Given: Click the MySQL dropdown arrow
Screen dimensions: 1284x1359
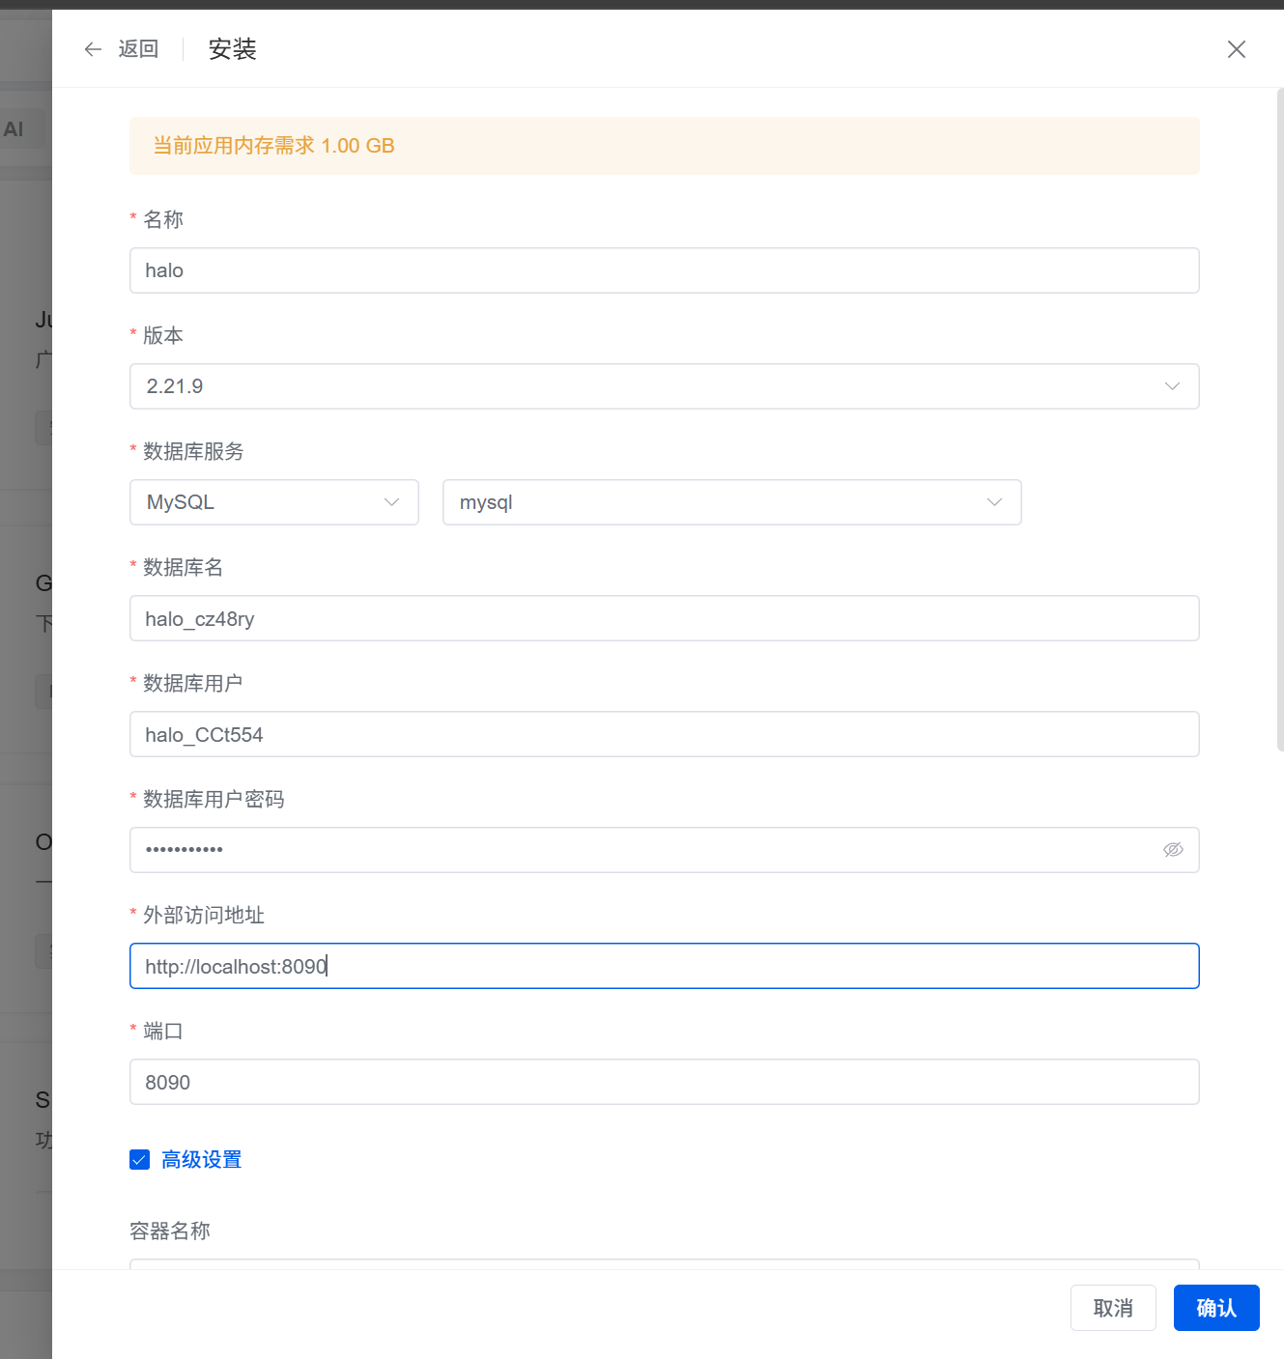Looking at the screenshot, I should tap(392, 502).
